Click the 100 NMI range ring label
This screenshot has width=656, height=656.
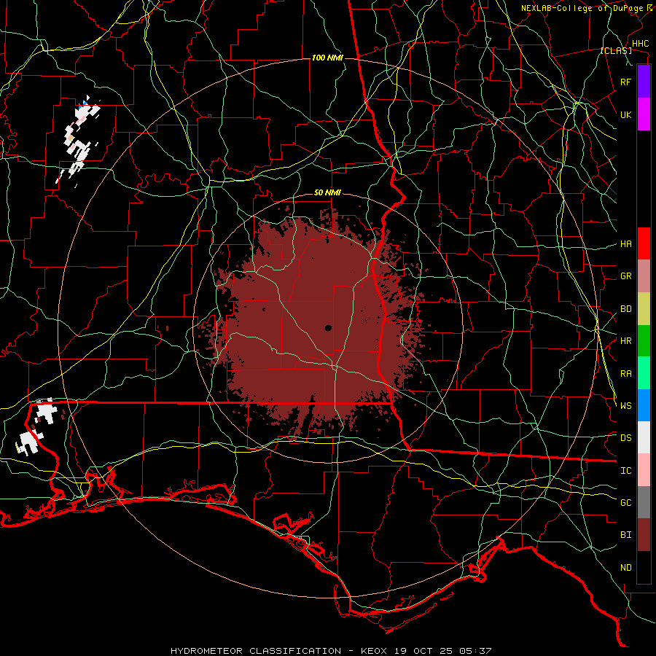click(327, 58)
